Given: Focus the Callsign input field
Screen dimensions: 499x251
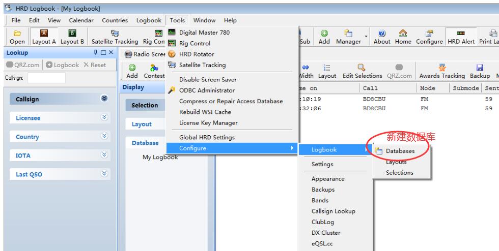Looking at the screenshot, I should (x=46, y=78).
